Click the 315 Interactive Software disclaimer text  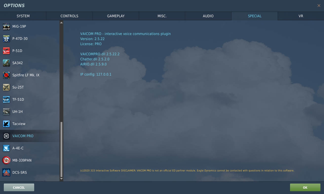[x=187, y=171]
